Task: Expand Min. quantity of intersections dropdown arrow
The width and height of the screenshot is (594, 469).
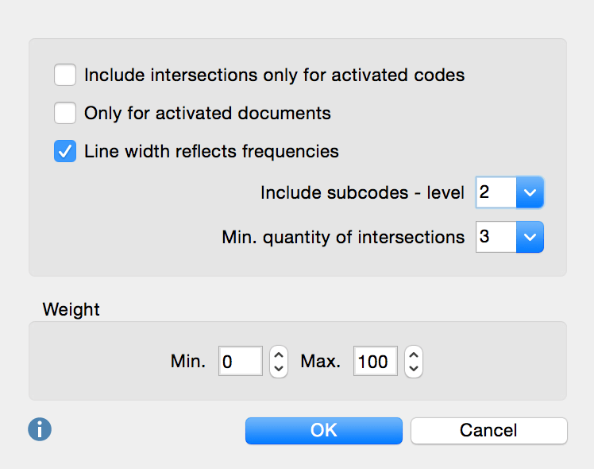Action: [x=530, y=237]
